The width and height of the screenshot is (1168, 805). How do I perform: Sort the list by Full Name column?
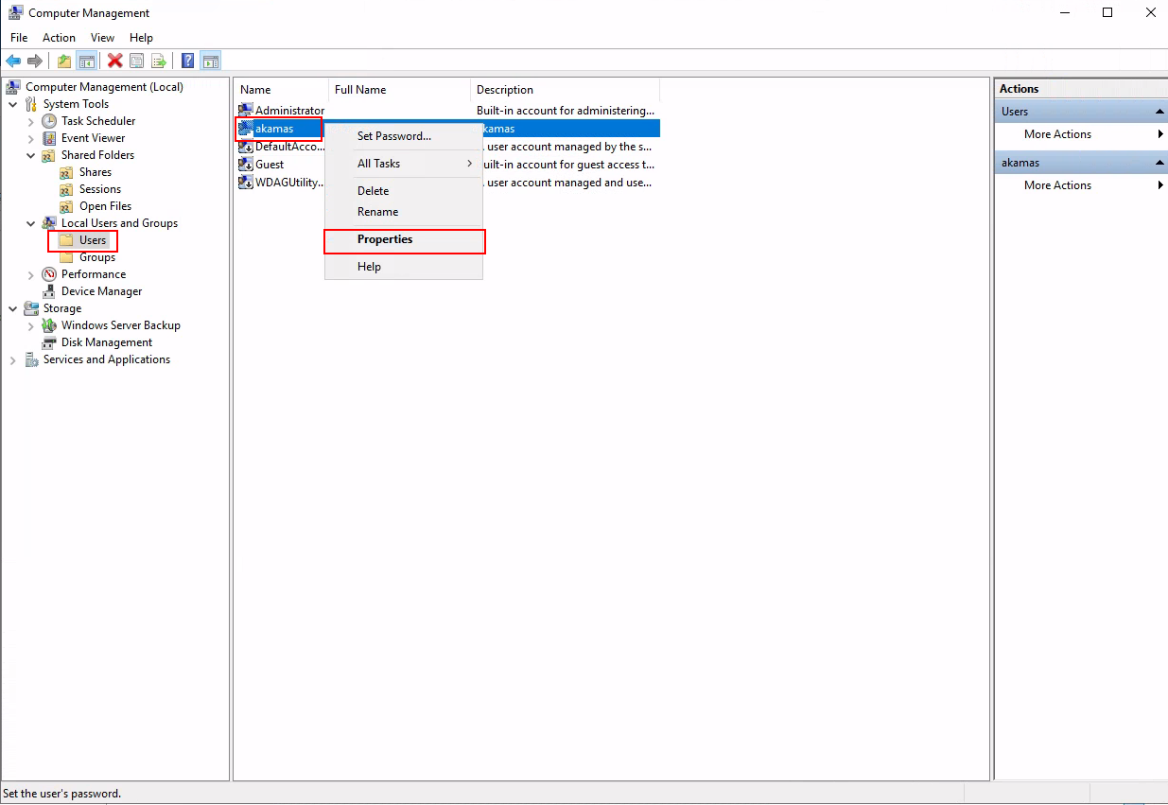(x=360, y=90)
